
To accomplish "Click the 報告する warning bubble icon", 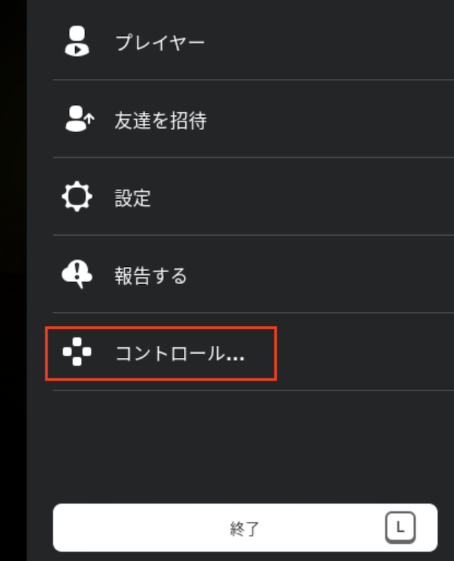I will 77,274.
